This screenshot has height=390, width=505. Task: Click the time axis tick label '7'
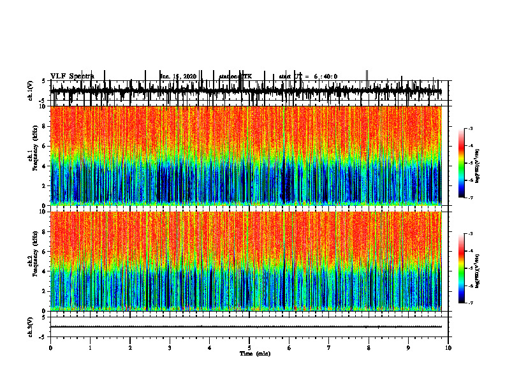click(329, 348)
